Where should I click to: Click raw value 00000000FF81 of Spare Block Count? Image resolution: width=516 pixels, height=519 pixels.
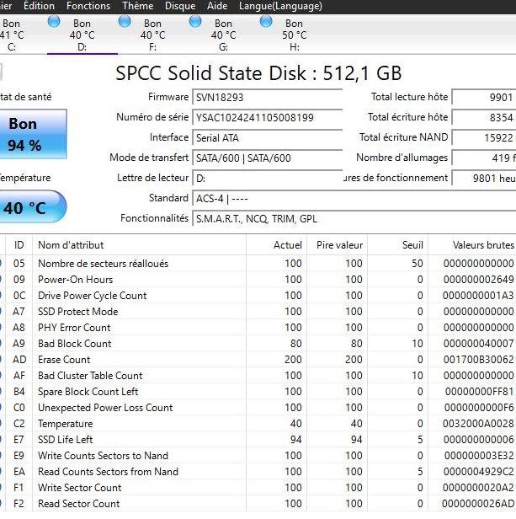(x=479, y=392)
